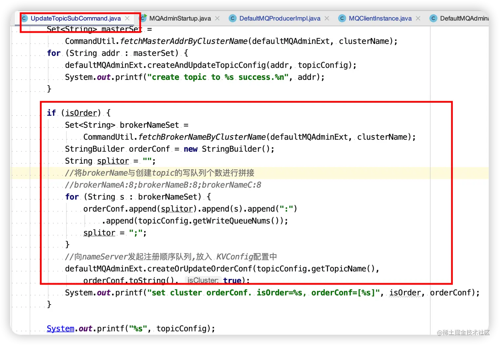Click the topicConfig argument in the last printf line
Viewport: 499px width, 345px height.
181,328
